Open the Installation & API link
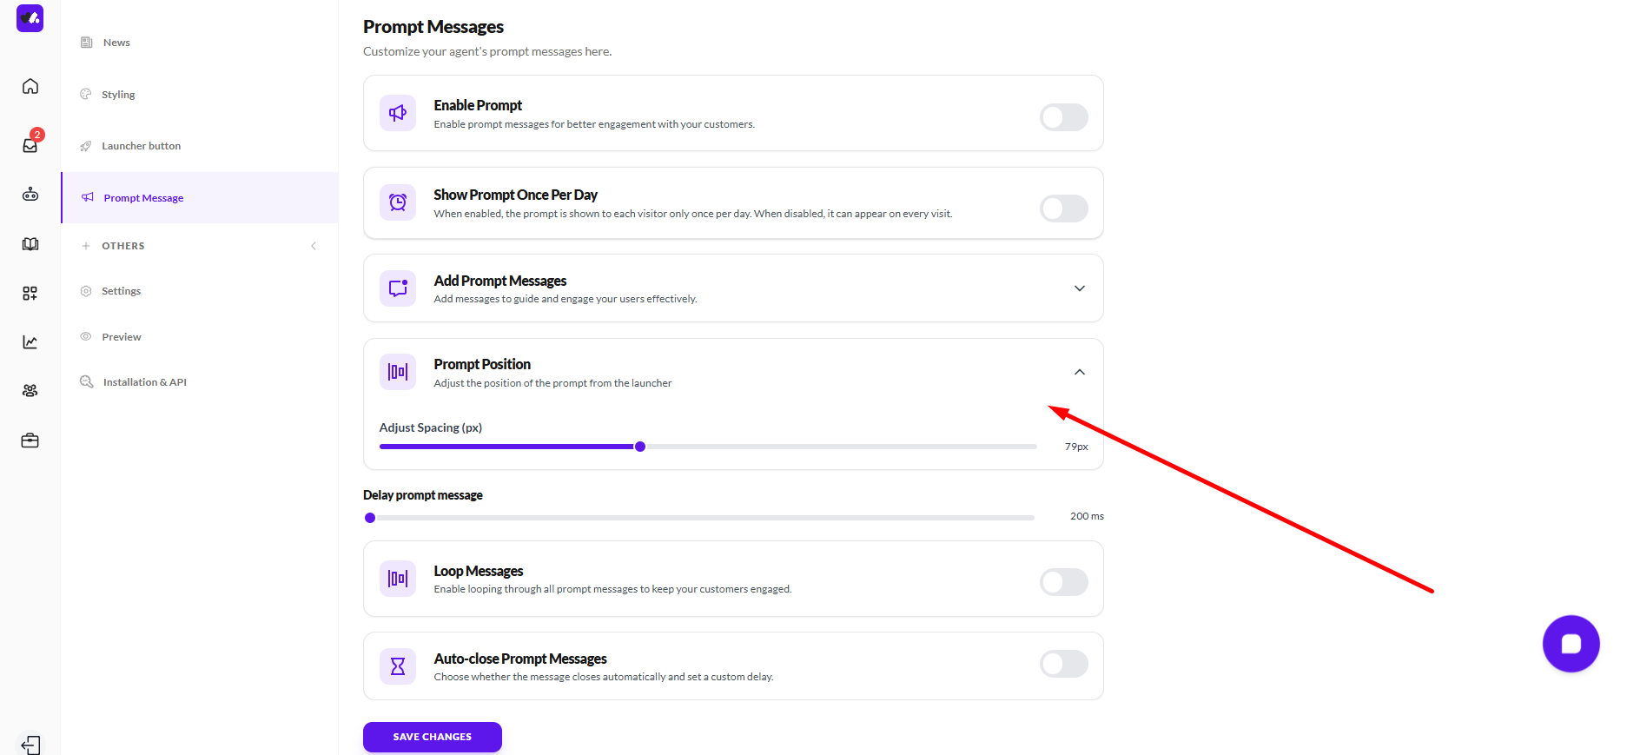 pyautogui.click(x=144, y=382)
